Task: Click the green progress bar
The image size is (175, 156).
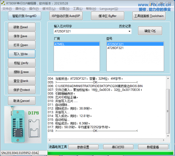Action: [110, 153]
